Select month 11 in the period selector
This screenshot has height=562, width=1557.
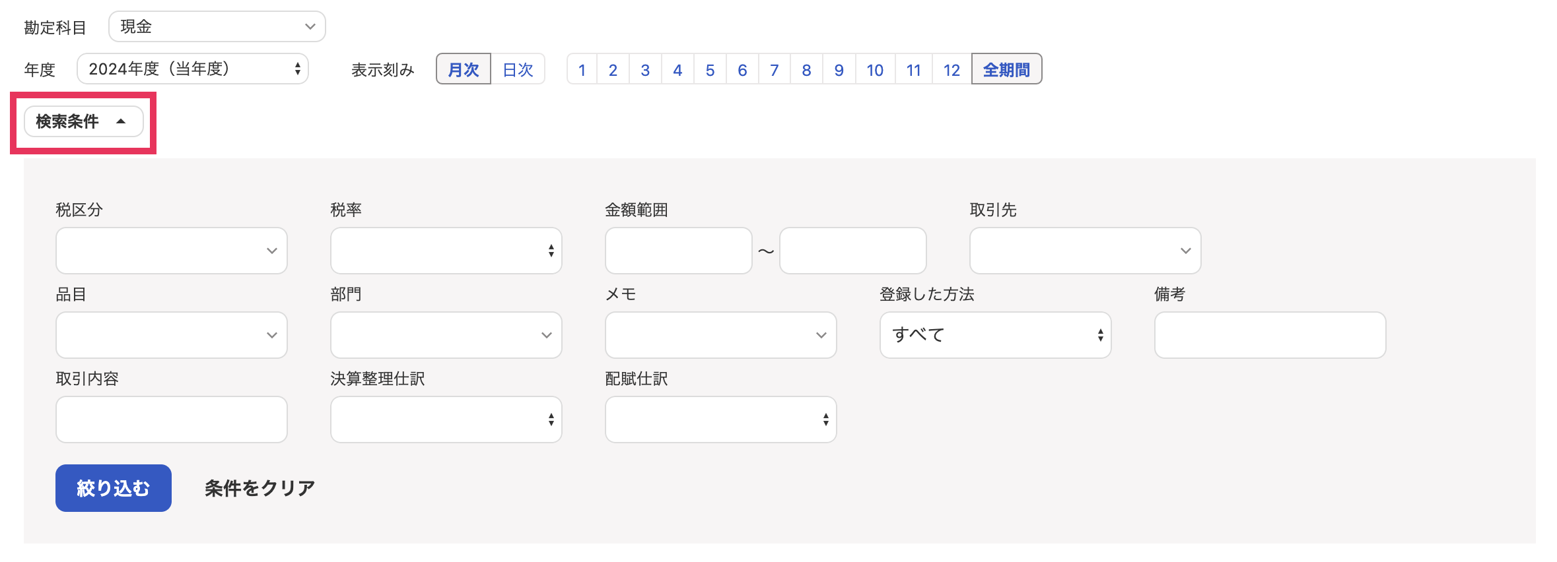913,69
